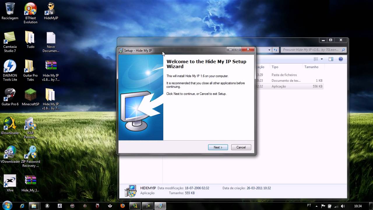The width and height of the screenshot is (373, 210).
Task: Click the HIDEMYIP file thumbnail in details pane
Action: (x=130, y=191)
